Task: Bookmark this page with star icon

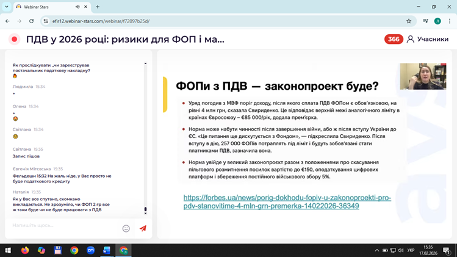Action: click(x=409, y=21)
